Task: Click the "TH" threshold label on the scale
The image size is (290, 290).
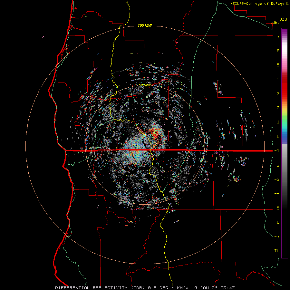Action: (x=277, y=251)
